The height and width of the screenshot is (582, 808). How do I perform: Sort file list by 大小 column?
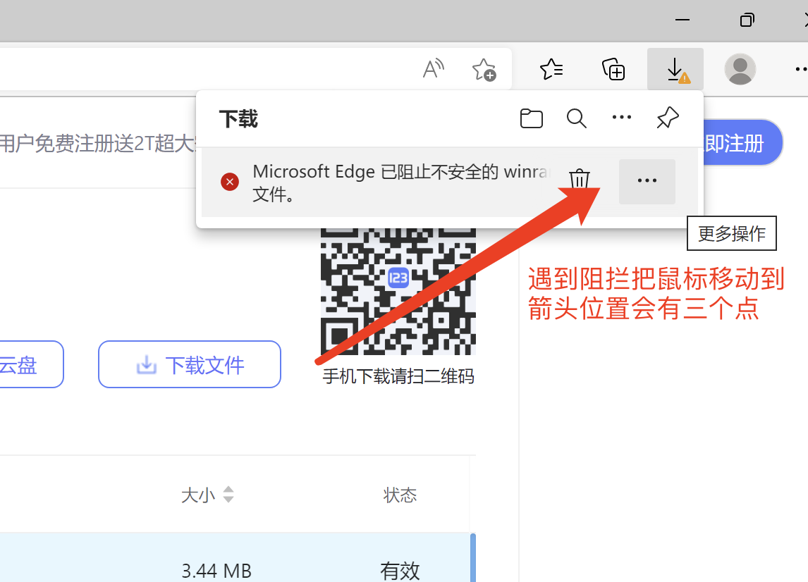point(207,495)
